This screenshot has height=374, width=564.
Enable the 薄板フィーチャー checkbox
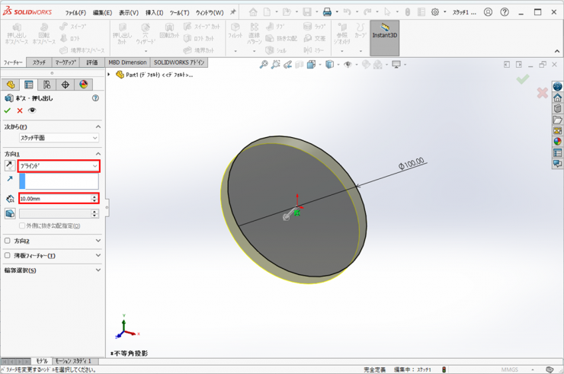click(8, 256)
